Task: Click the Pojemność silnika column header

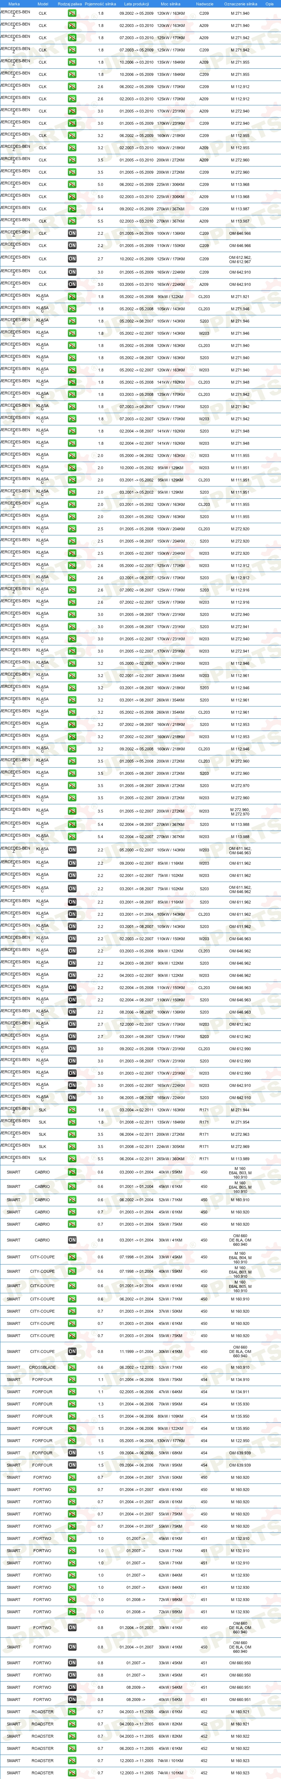Action: [x=101, y=4]
